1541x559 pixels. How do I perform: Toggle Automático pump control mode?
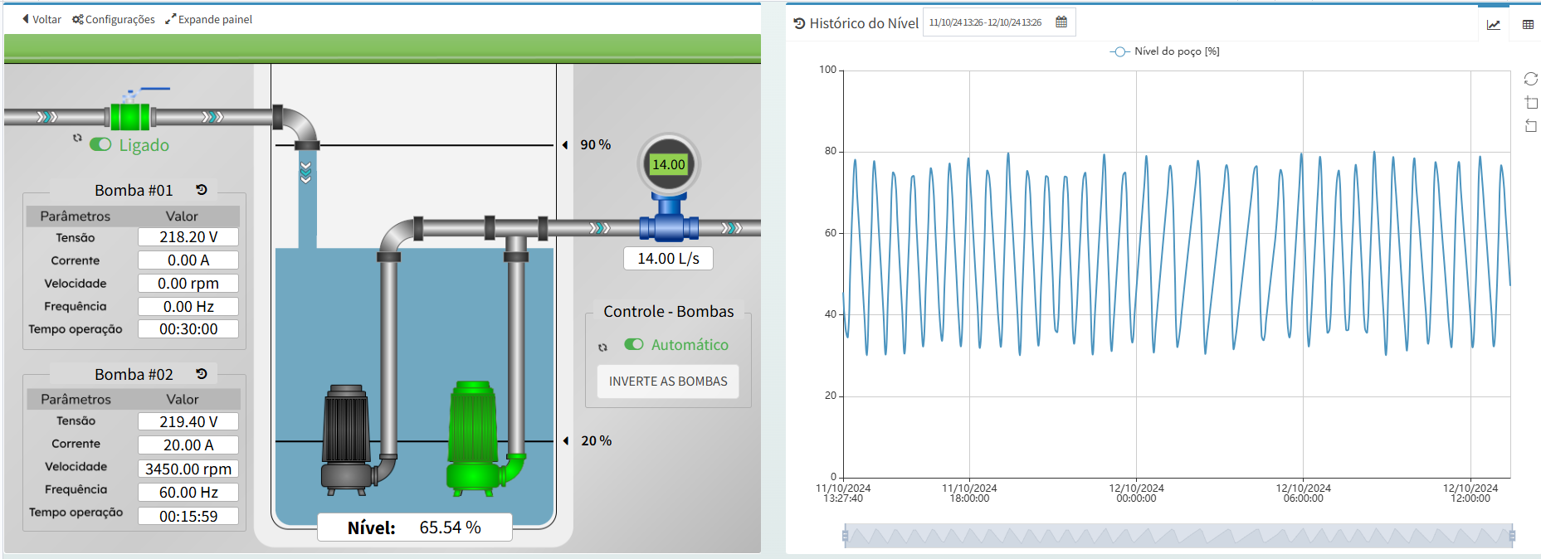[x=634, y=344]
